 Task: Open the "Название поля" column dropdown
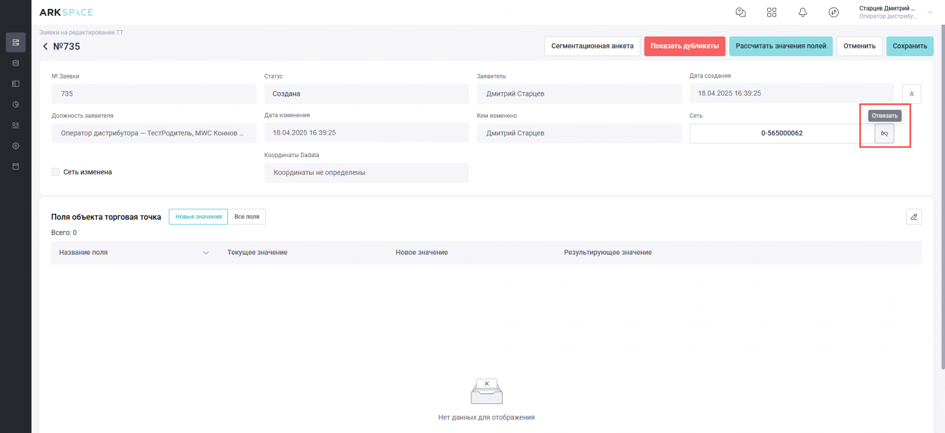click(206, 253)
